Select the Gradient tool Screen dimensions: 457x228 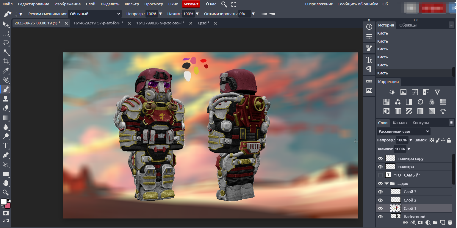coord(6,118)
